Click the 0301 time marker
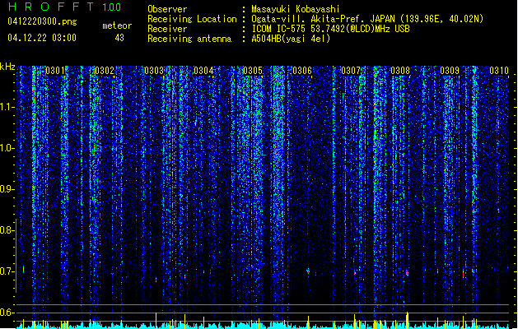518x329 pixels. (x=55, y=71)
